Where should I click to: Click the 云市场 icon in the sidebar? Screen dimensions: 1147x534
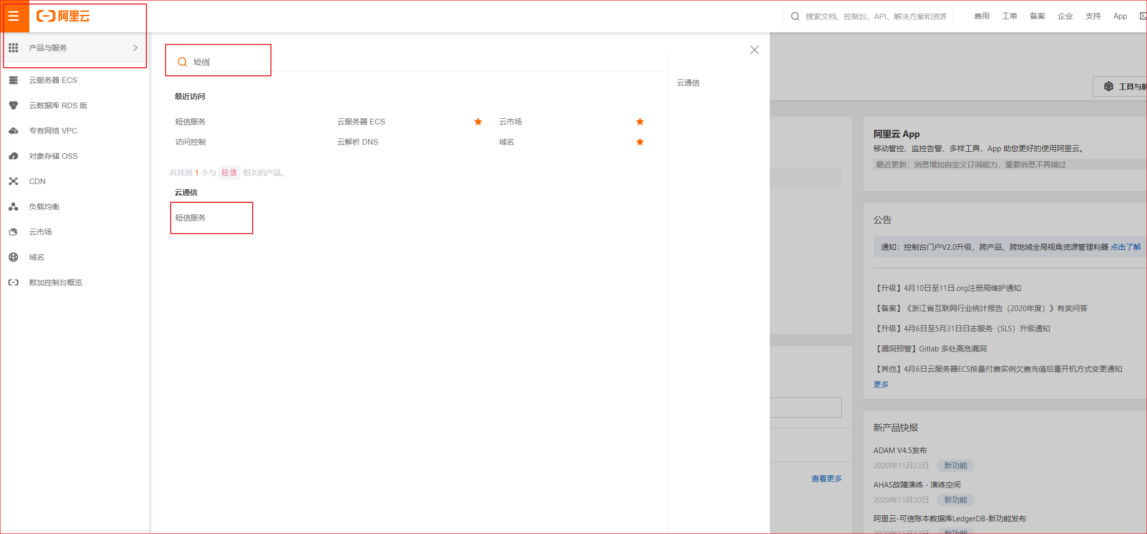pos(14,232)
